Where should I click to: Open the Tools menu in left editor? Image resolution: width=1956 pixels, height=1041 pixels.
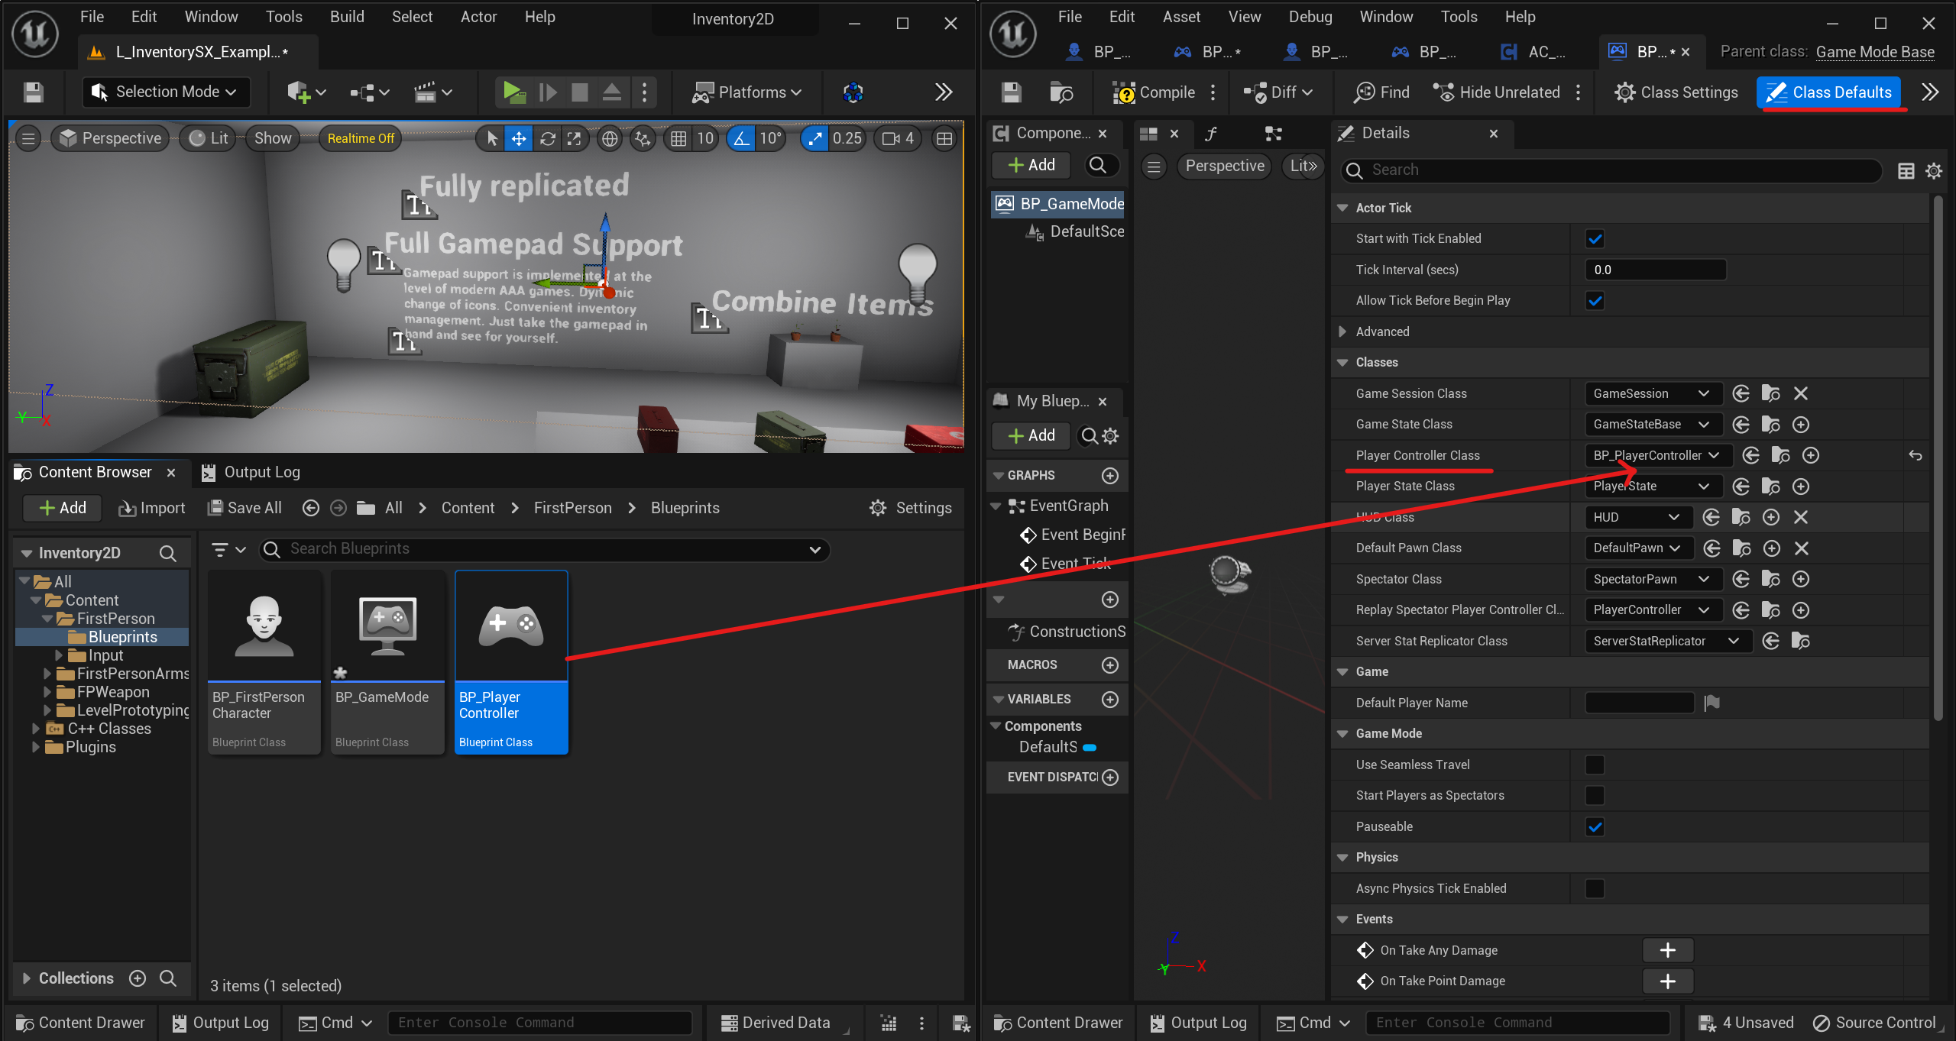coord(283,18)
